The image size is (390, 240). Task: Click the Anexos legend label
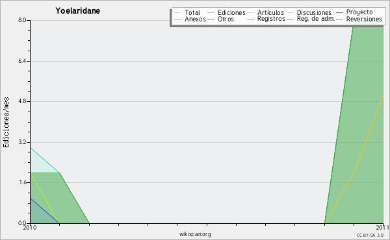pos(195,19)
